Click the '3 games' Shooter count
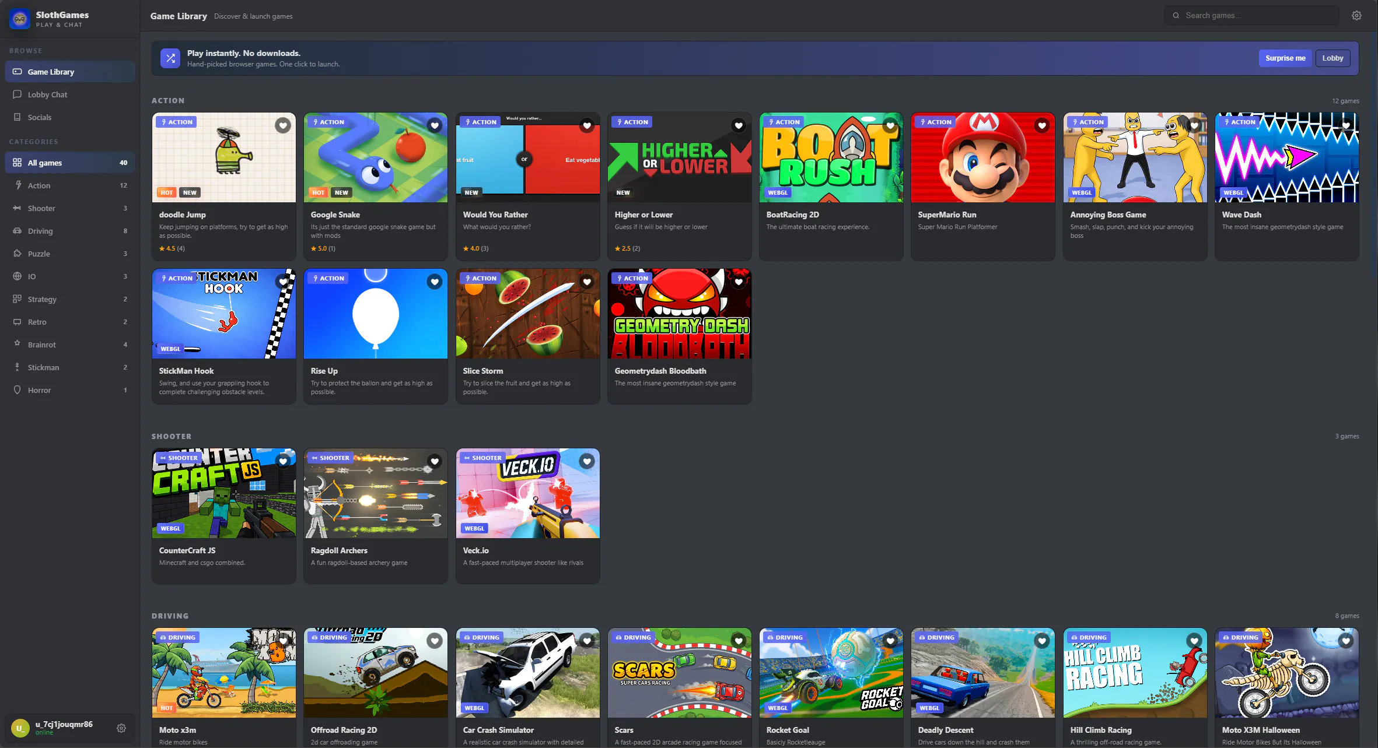The image size is (1378, 748). [x=1347, y=436]
